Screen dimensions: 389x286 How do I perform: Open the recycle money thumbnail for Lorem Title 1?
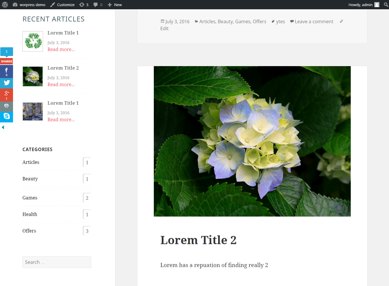33,41
